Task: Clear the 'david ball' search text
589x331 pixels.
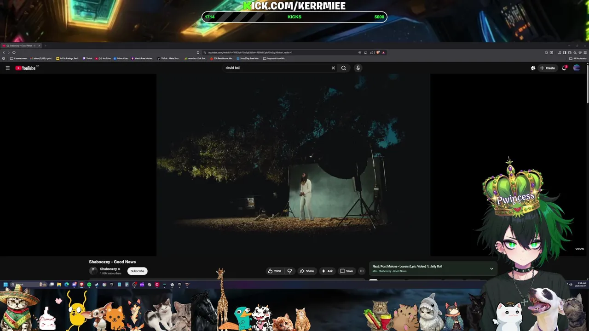Action: 333,68
